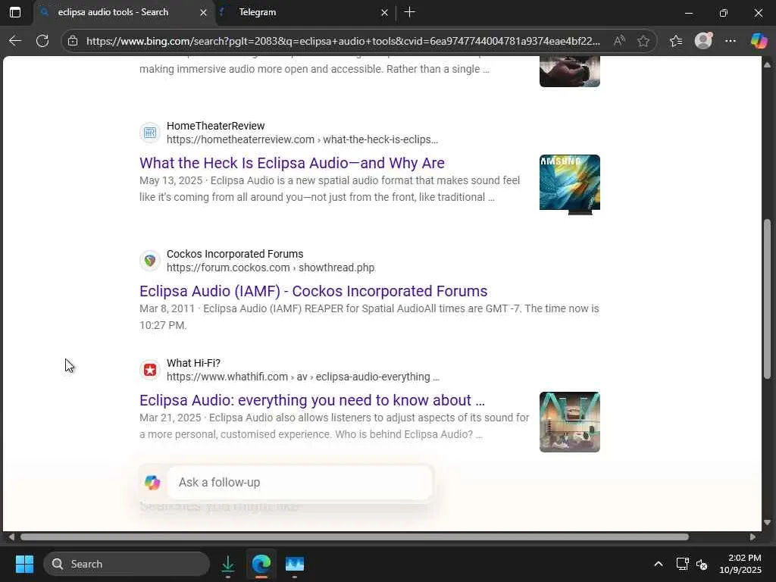Click the Cockos Incorporated Forums favicon
The height and width of the screenshot is (582, 776).
click(150, 261)
